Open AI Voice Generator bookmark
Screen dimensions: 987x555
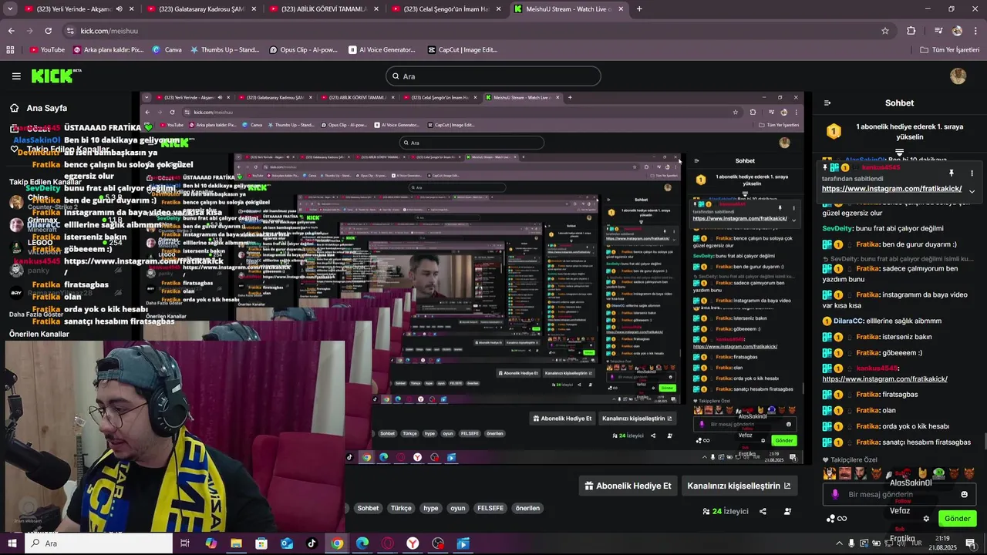pos(381,49)
